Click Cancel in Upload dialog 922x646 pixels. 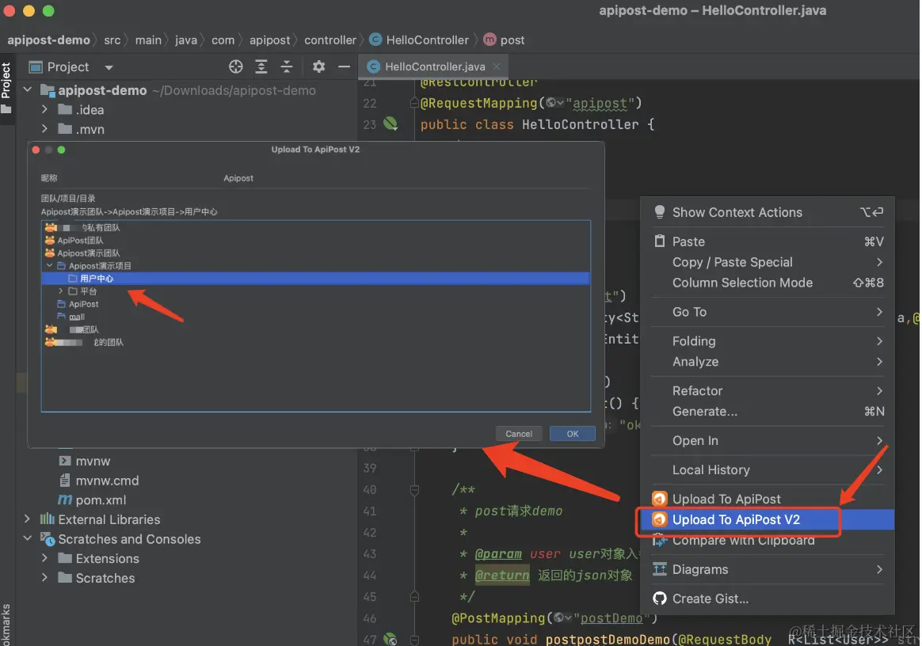(519, 434)
